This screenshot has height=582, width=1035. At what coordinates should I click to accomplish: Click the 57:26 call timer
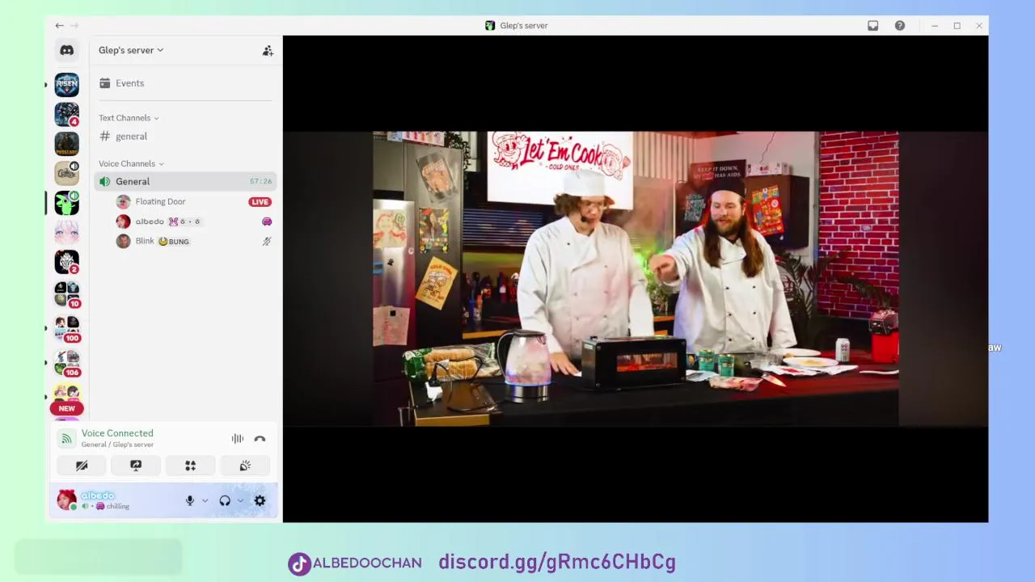(260, 182)
